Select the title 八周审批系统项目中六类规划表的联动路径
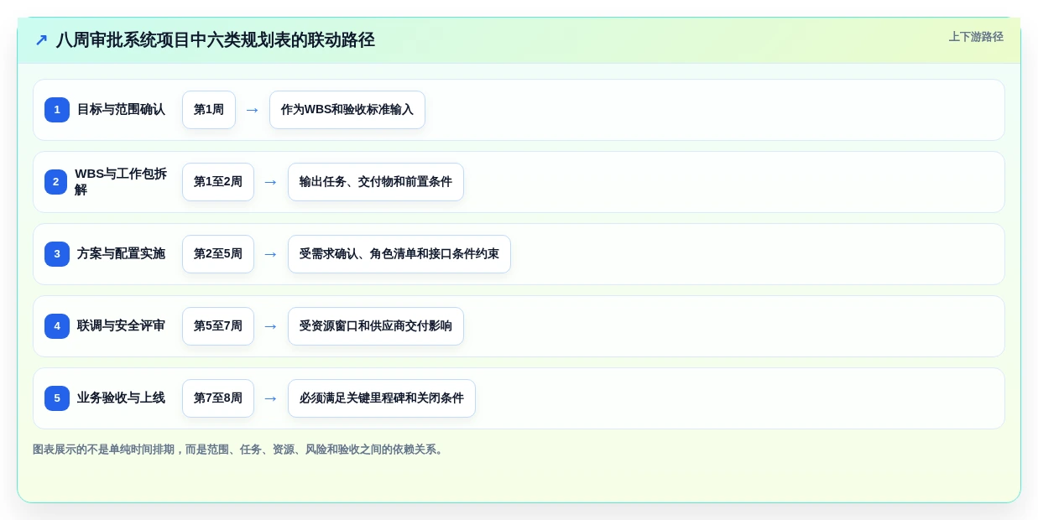This screenshot has width=1038, height=520. pyautogui.click(x=215, y=40)
